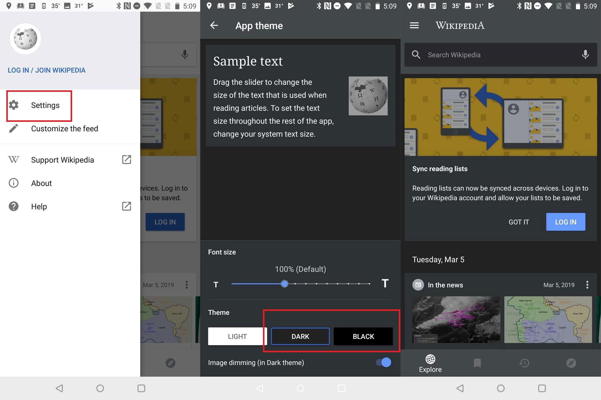
Task: Tap the Android home button on the left screen
Action: point(100,388)
